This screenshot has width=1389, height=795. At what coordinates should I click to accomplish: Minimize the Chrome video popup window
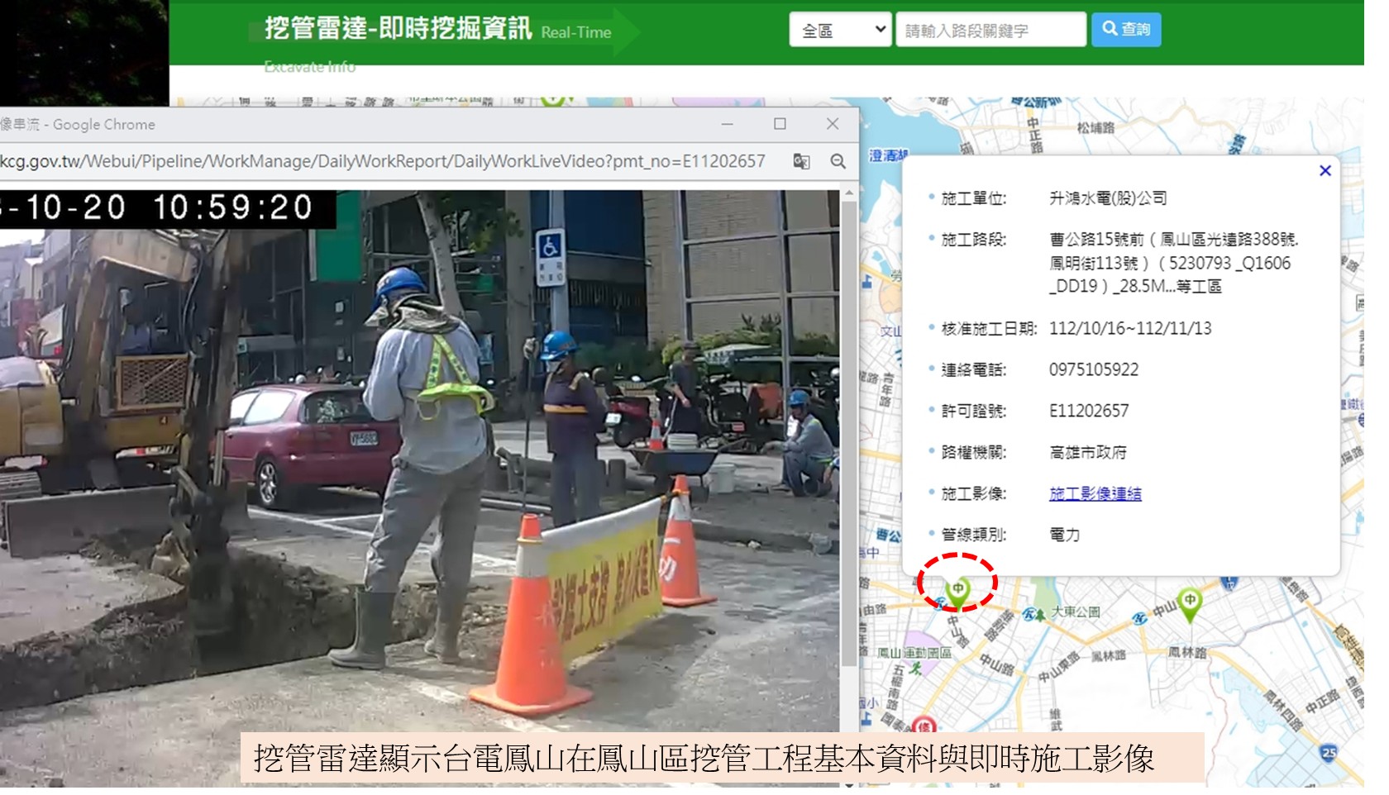click(x=728, y=124)
